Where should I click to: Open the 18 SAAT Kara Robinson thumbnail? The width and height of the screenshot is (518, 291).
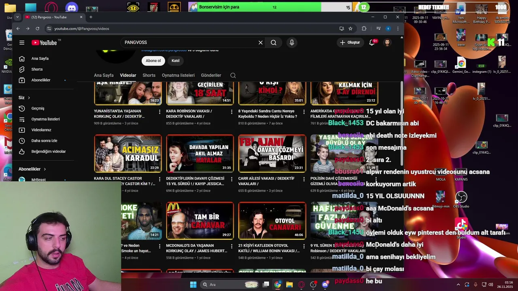coord(200,93)
